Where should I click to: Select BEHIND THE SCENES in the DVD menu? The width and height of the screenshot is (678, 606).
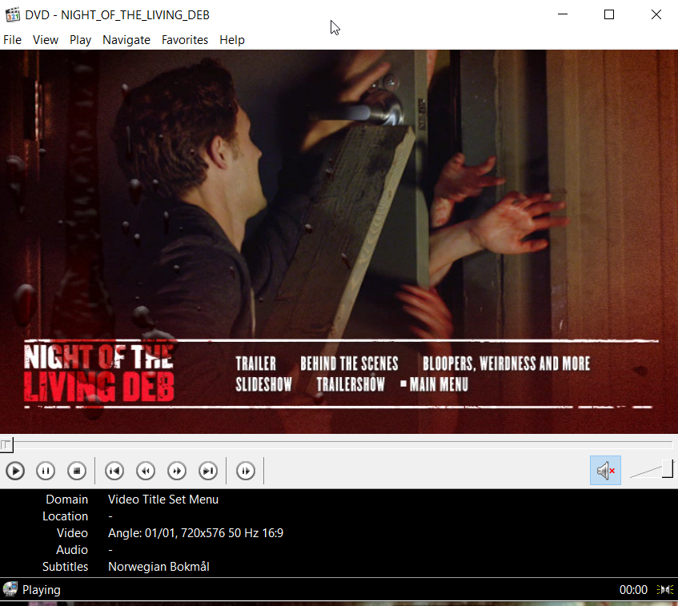[x=349, y=363]
